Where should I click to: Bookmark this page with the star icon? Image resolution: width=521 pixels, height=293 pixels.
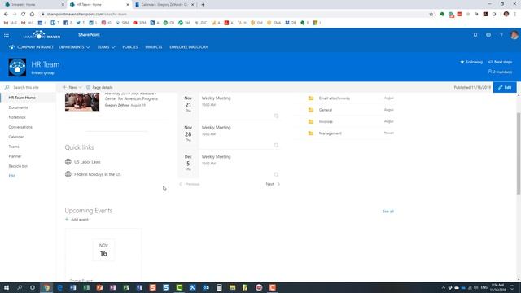tap(431, 14)
